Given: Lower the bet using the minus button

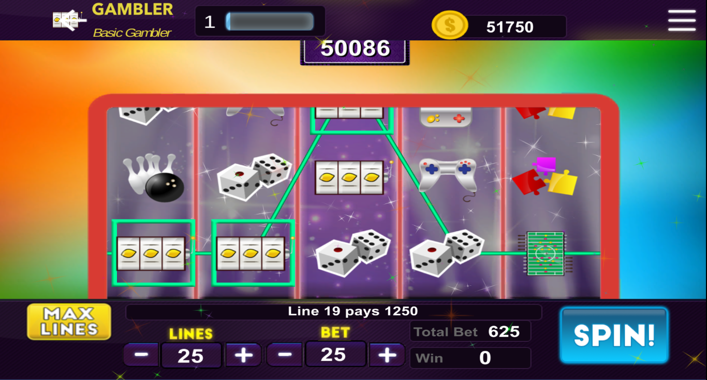Looking at the screenshot, I should coord(284,355).
